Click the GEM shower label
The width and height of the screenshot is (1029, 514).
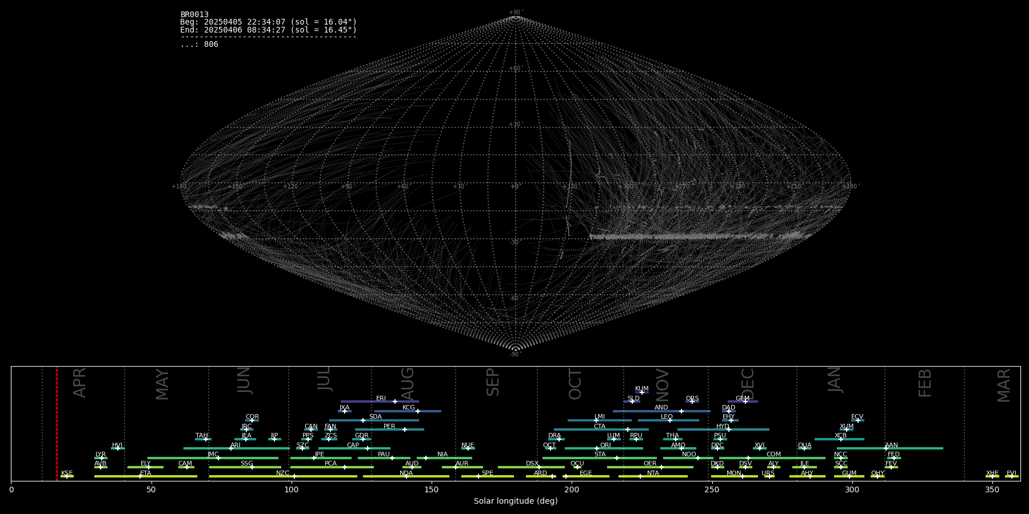point(743,399)
